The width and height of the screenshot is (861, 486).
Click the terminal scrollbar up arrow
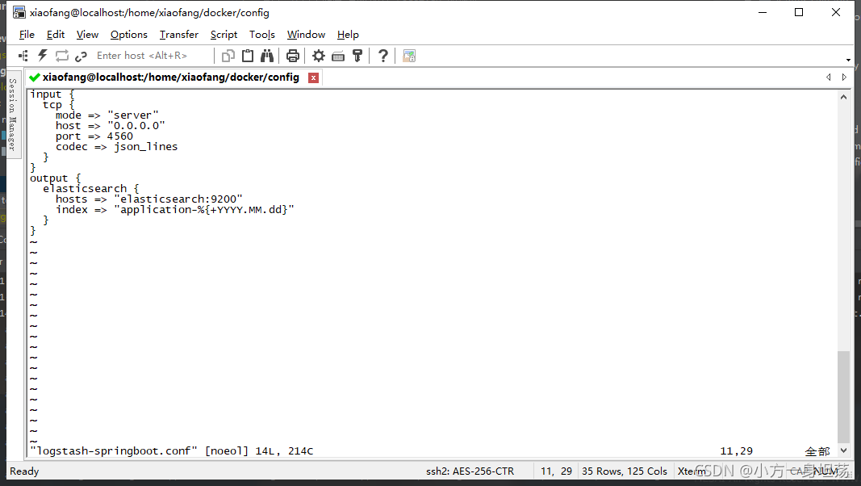843,97
